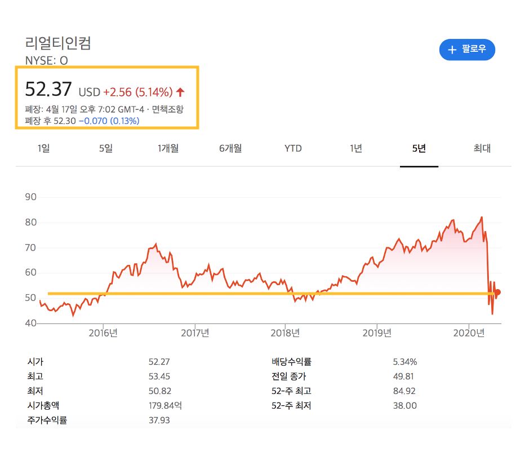Click the 전일 종가 value 49.81
Screen dimensions: 516x452
(x=403, y=376)
